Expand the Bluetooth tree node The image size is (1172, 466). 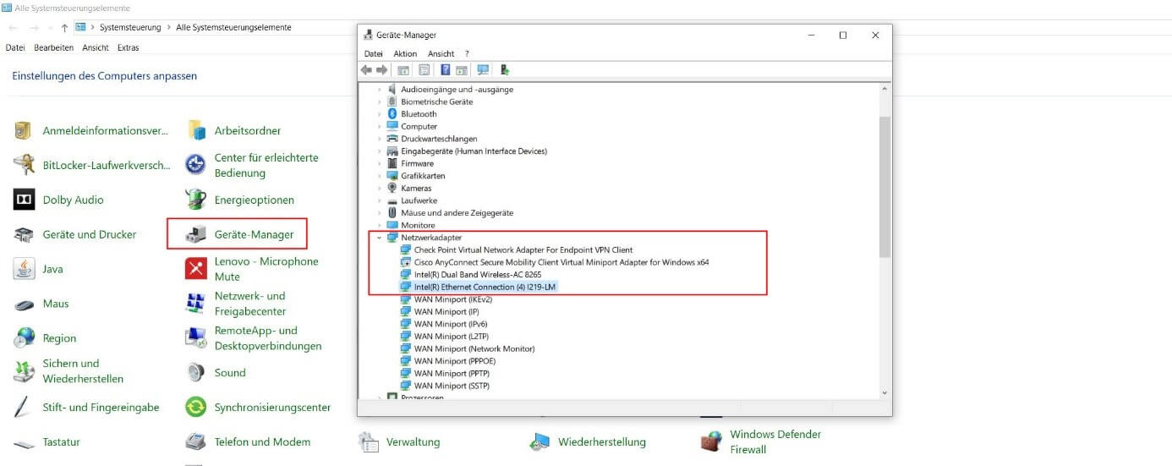(380, 113)
